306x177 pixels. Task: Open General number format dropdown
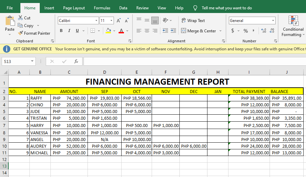(x=273, y=20)
